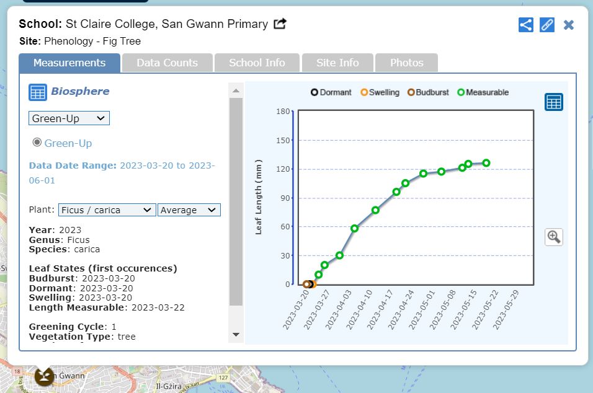The width and height of the screenshot is (593, 393).
Task: Click the school map marker at San Gwann
Action: tap(43, 375)
